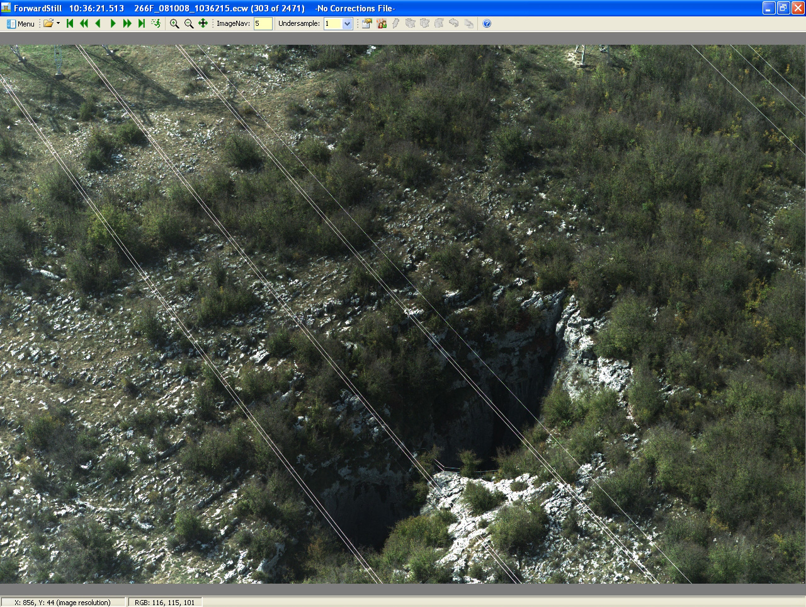Click the application icon in title bar

(6, 8)
